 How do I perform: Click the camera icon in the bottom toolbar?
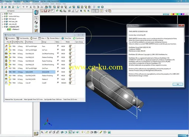point(95,132)
